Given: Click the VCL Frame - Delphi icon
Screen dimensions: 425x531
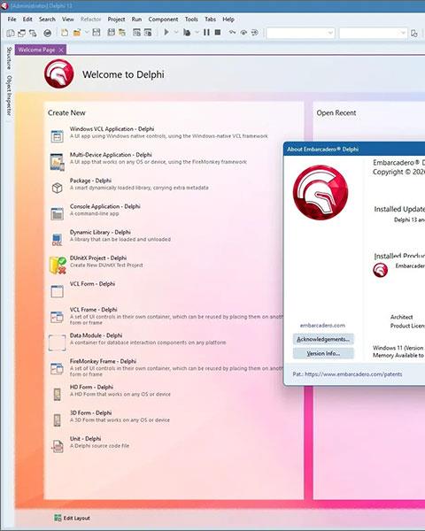Looking at the screenshot, I should tap(57, 317).
